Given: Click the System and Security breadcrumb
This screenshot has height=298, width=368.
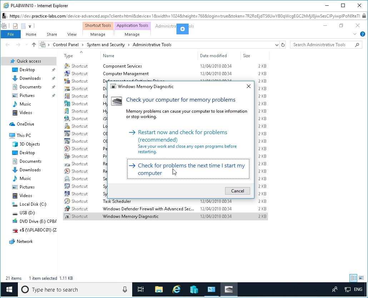Looking at the screenshot, I should (x=106, y=45).
